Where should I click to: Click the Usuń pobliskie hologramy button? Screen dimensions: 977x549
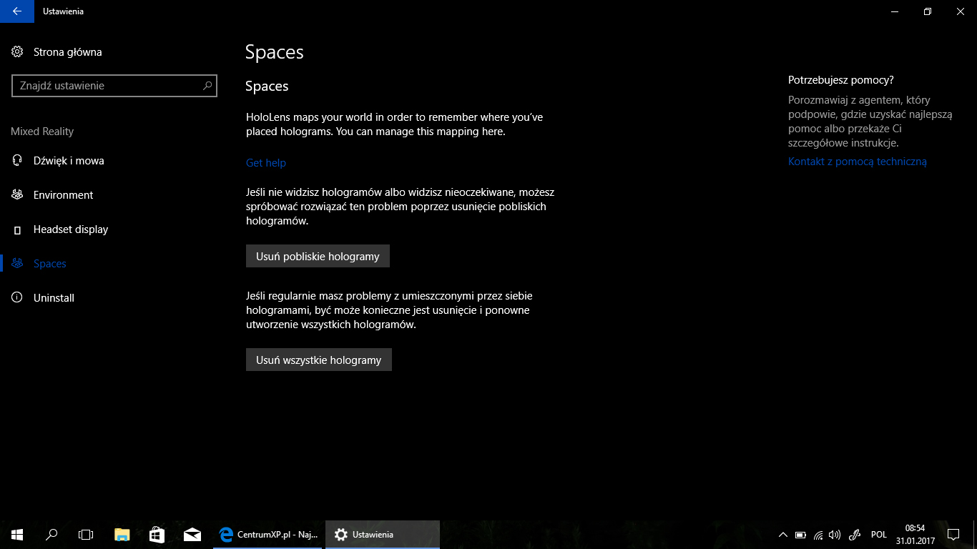point(318,256)
